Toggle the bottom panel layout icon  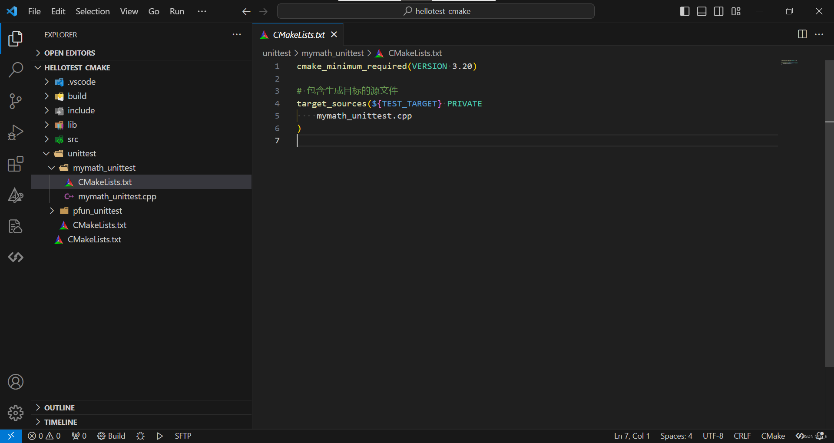[702, 11]
